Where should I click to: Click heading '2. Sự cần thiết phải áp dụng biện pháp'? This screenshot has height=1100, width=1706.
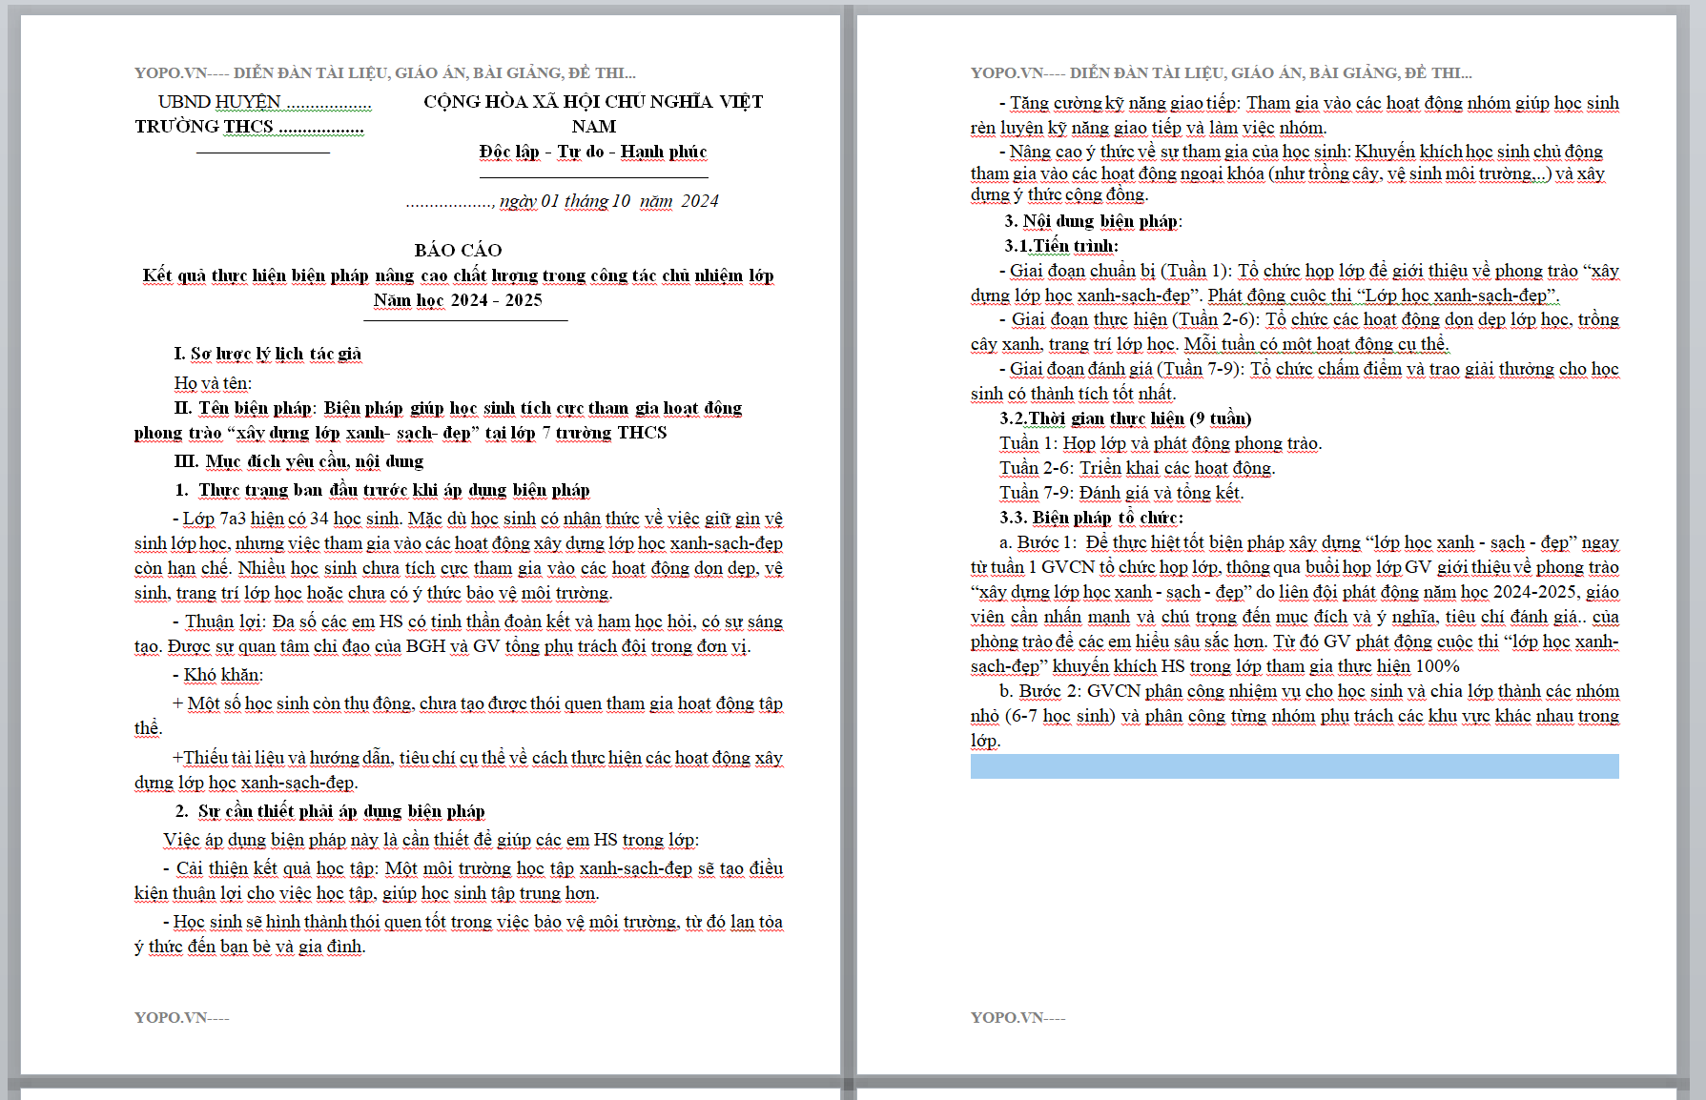330,811
